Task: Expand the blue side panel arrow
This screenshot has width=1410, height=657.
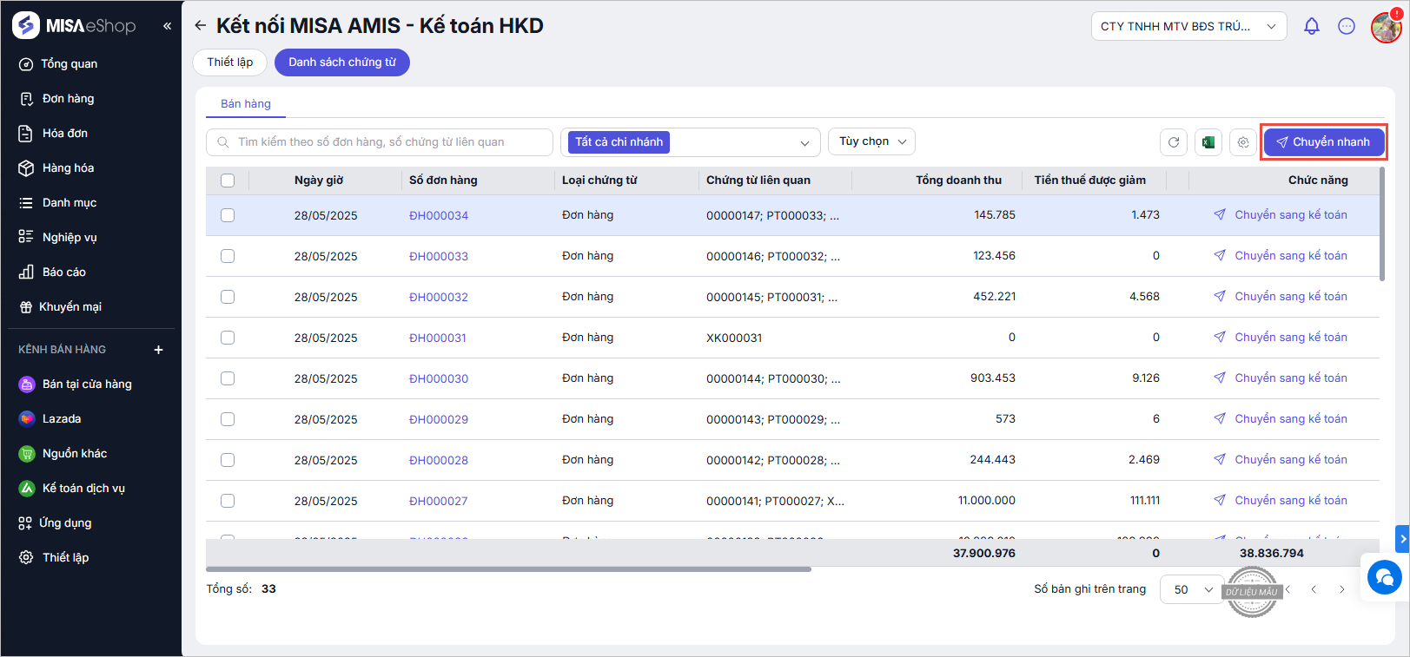Action: [x=1402, y=539]
